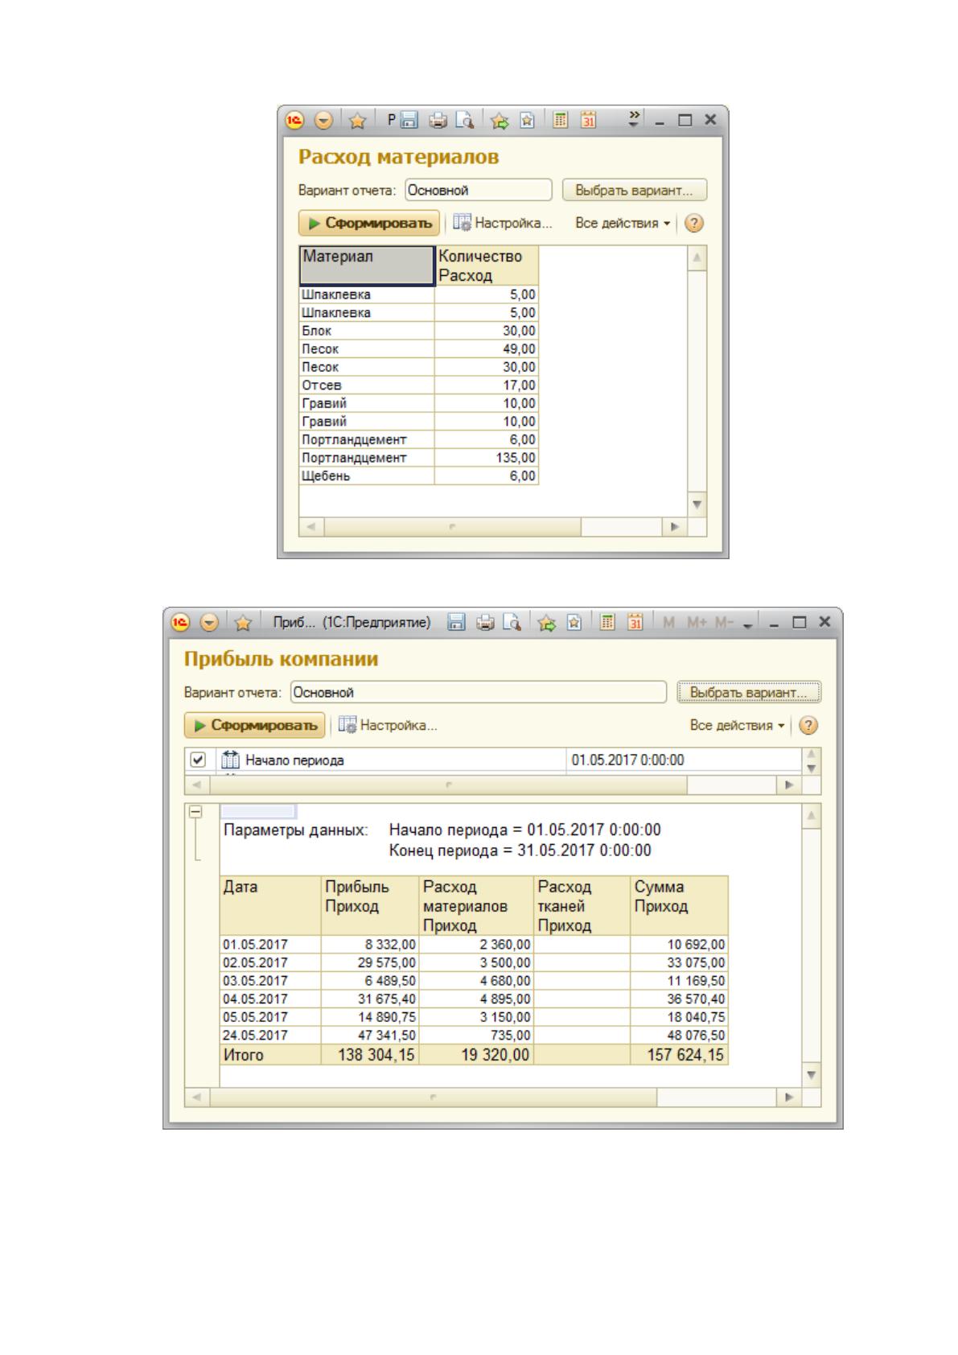Click Выбрать вариант in Прибыль компании
The height and width of the screenshot is (1355, 958).
749,692
